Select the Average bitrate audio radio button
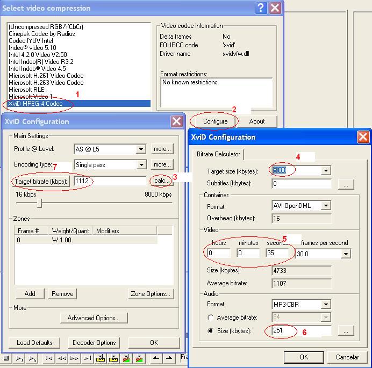The image size is (372, 368). click(210, 318)
